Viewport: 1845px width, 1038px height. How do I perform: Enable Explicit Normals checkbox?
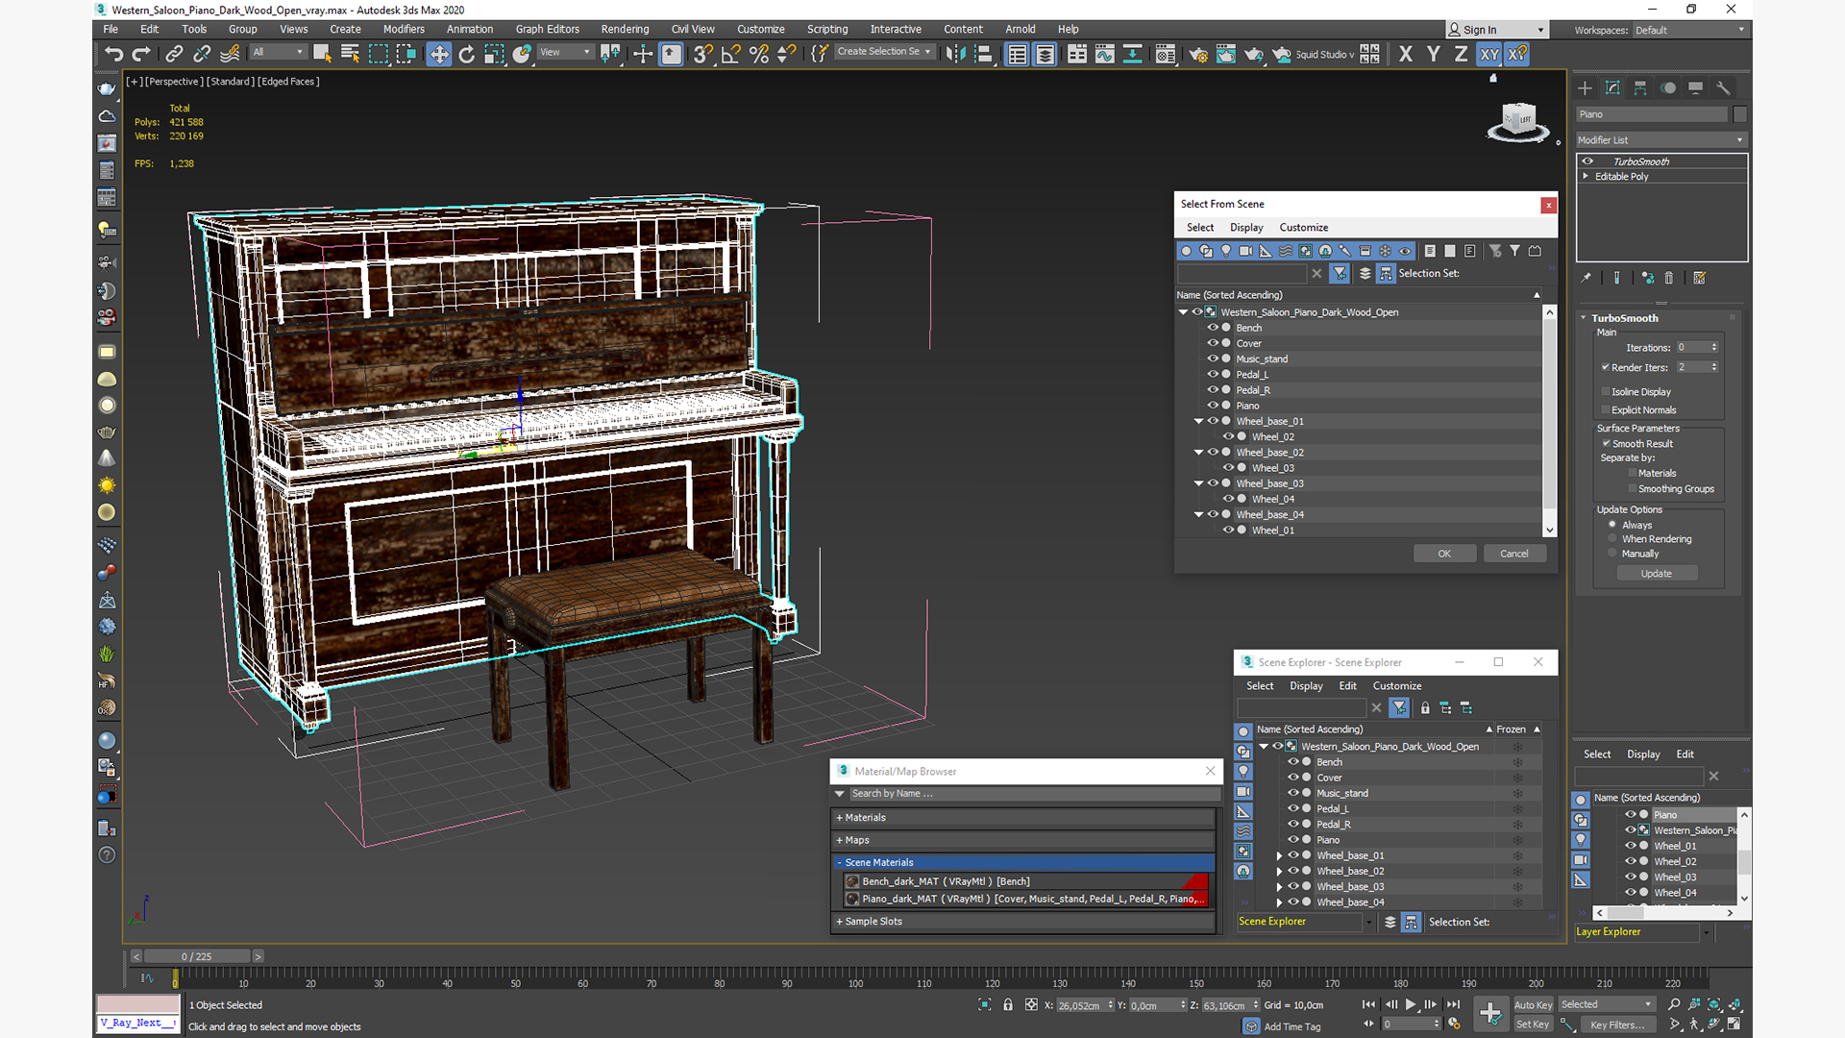1606,409
